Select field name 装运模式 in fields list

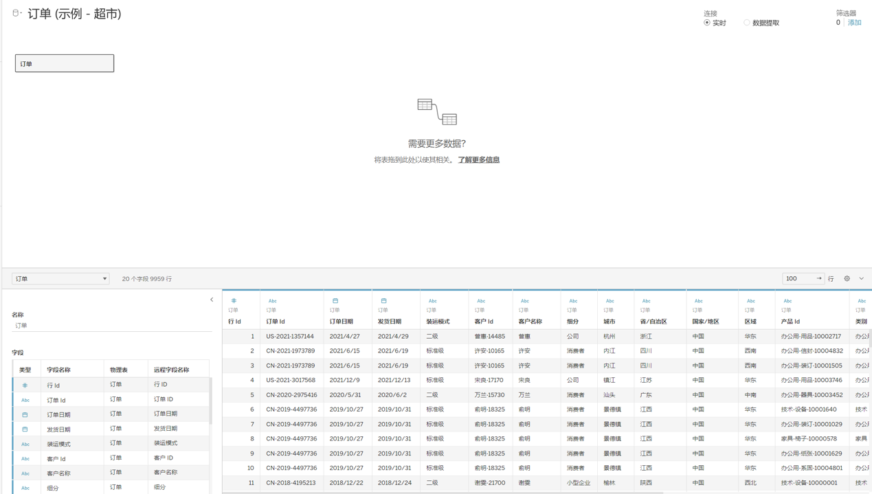pyautogui.click(x=58, y=445)
